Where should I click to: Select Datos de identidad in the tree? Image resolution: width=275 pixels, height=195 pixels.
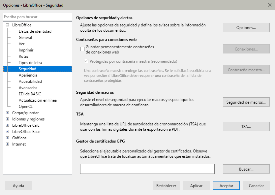[x=35, y=31]
